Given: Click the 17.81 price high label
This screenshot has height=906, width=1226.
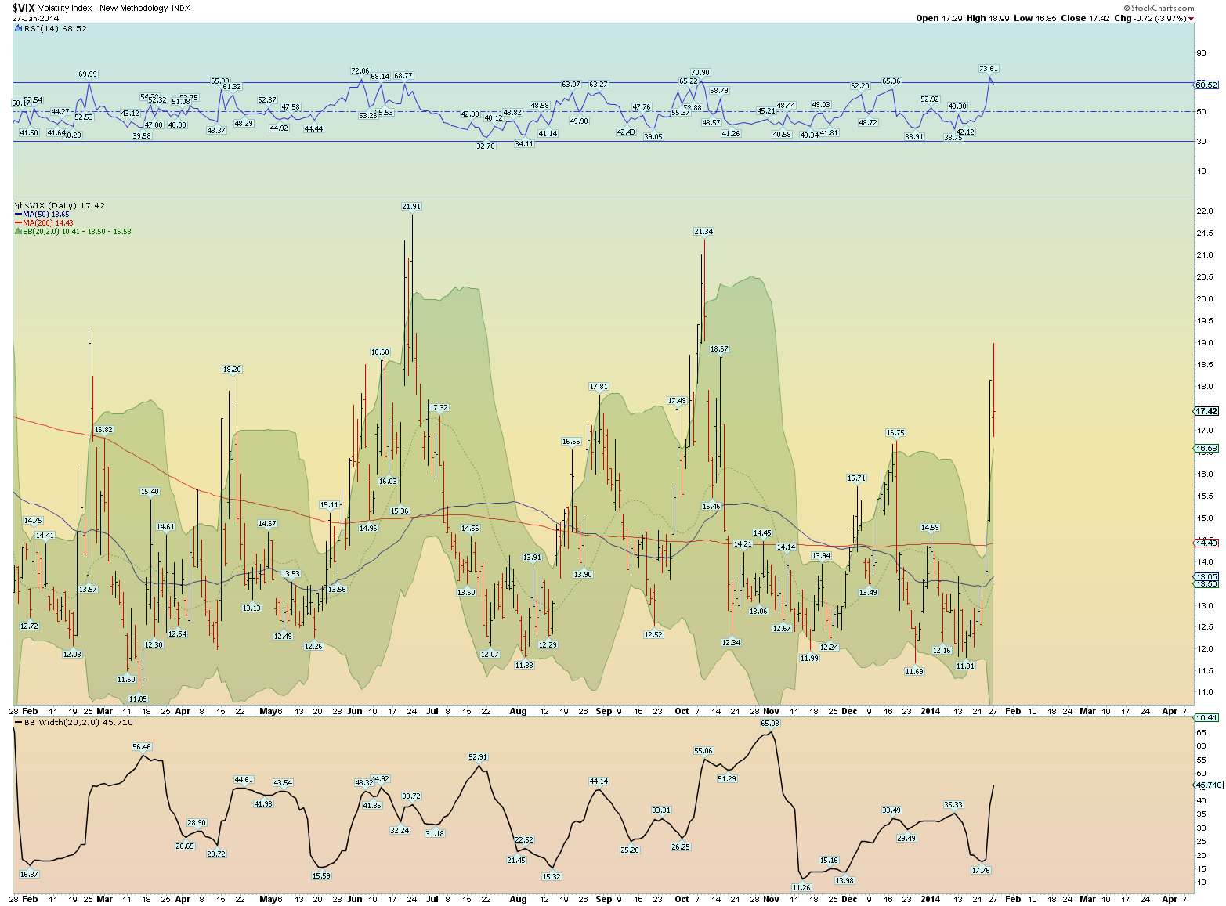Looking at the screenshot, I should pos(599,386).
